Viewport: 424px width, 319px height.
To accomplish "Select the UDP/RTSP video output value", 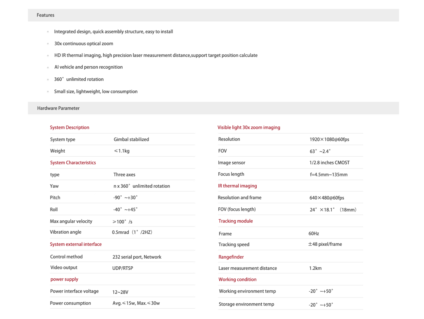I will (x=122, y=268).
